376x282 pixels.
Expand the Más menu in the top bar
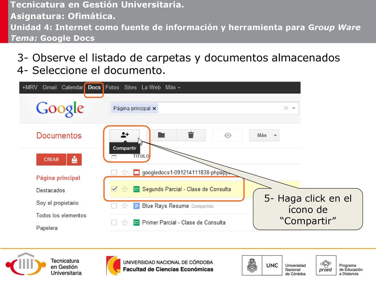(x=173, y=87)
